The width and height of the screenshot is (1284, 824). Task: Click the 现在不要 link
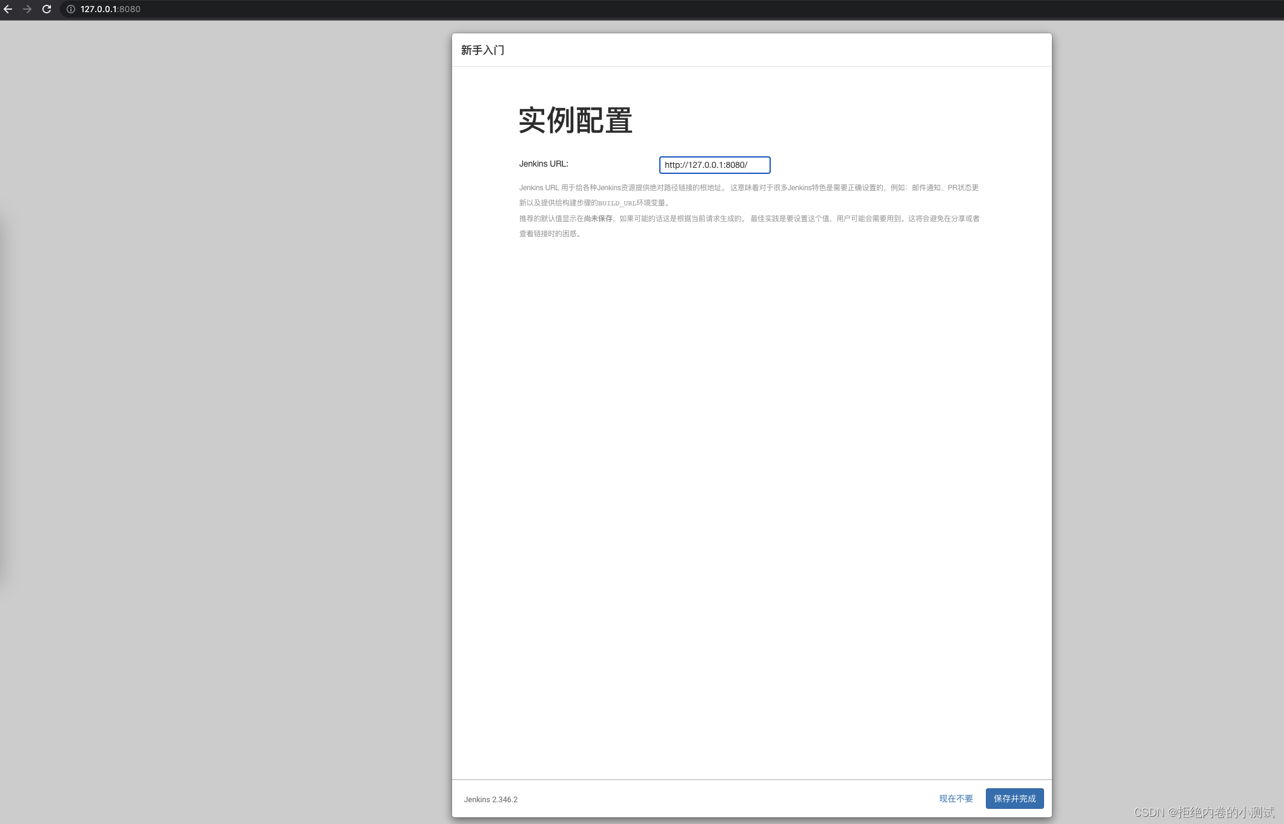[956, 799]
